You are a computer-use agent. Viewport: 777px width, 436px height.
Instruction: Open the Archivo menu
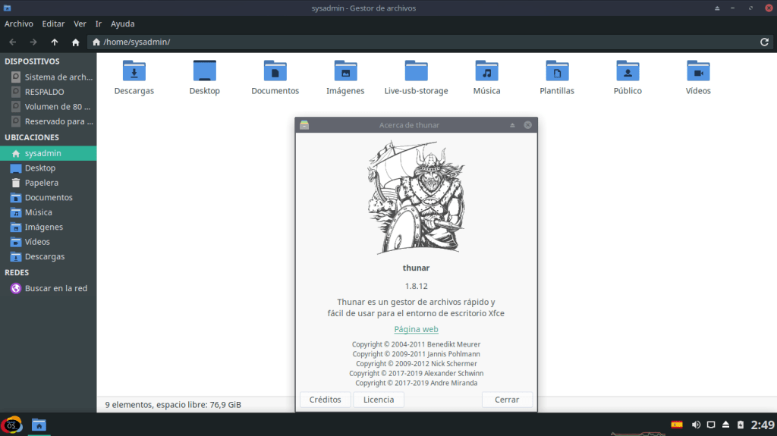(x=19, y=24)
